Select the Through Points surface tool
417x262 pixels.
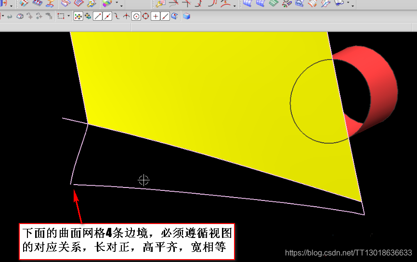24,3
